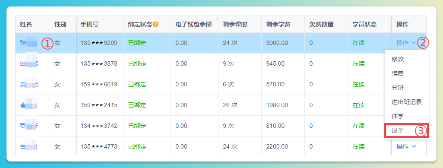Click gender 女 in the 135***4773 row
Viewport: 443px width, 168px height.
tap(57, 146)
